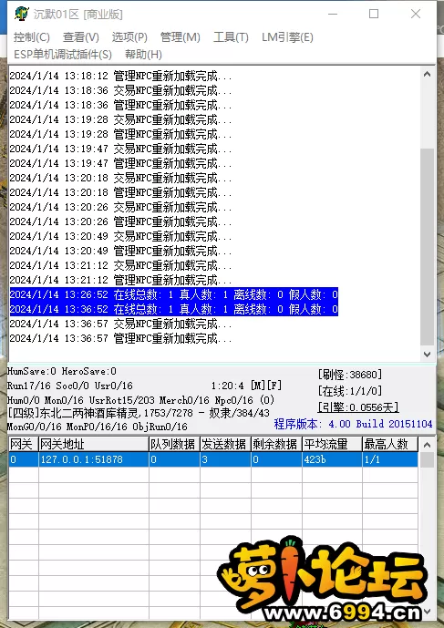The image size is (444, 628).
Task: Click the 平均流量 column header
Action: [332, 444]
